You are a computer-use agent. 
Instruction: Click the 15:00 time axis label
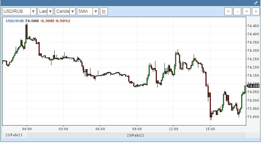(210, 129)
